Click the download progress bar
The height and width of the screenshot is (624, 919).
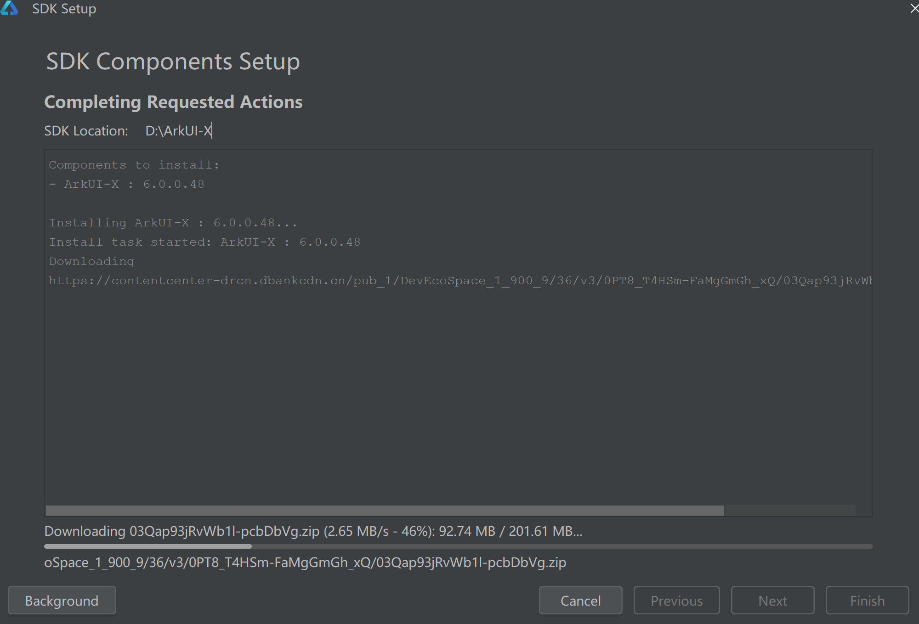pos(458,546)
